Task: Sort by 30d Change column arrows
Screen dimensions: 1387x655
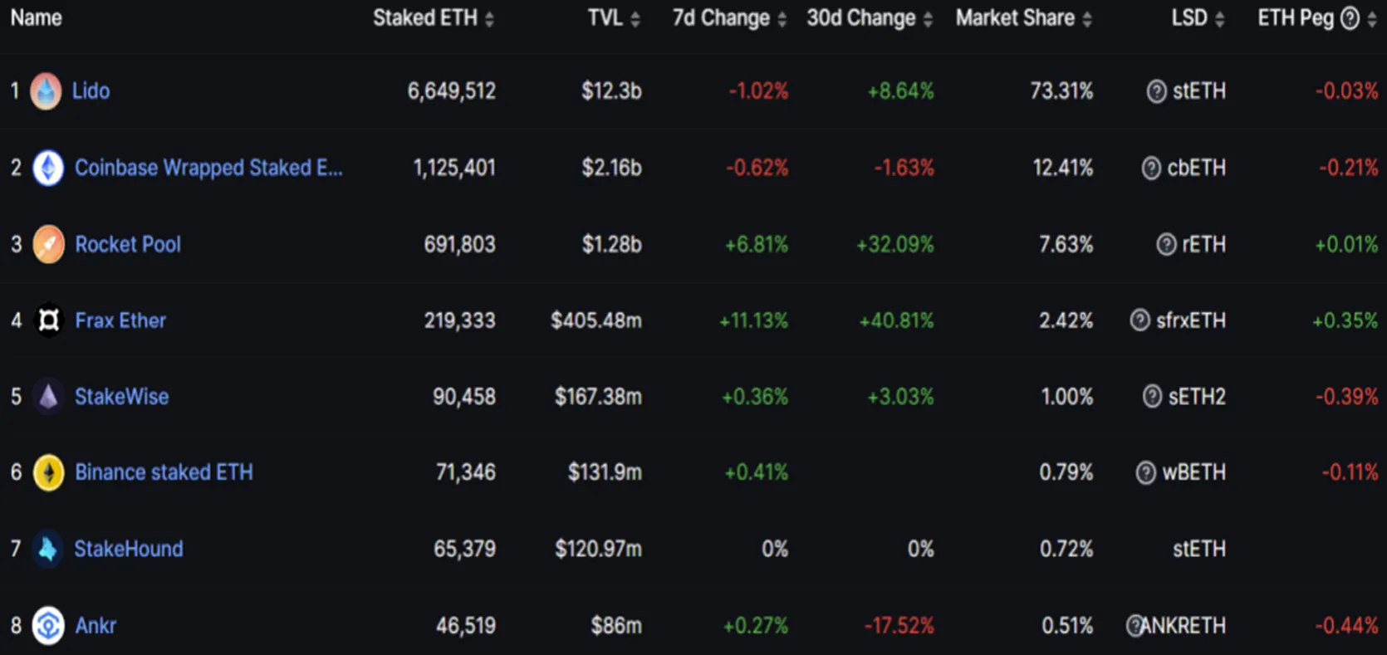Action: (x=928, y=19)
